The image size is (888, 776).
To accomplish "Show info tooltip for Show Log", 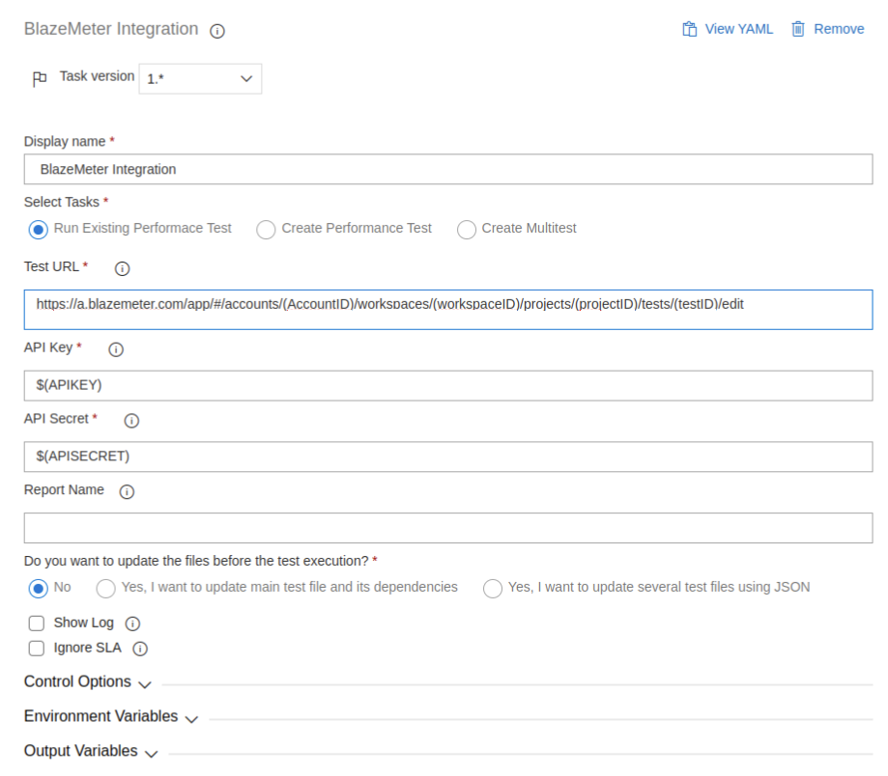I will [x=132, y=624].
